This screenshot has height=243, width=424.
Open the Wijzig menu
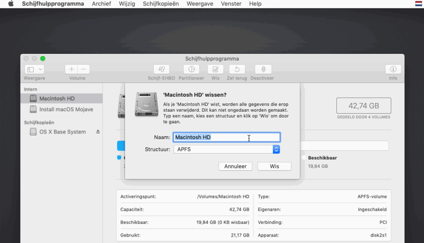127,4
